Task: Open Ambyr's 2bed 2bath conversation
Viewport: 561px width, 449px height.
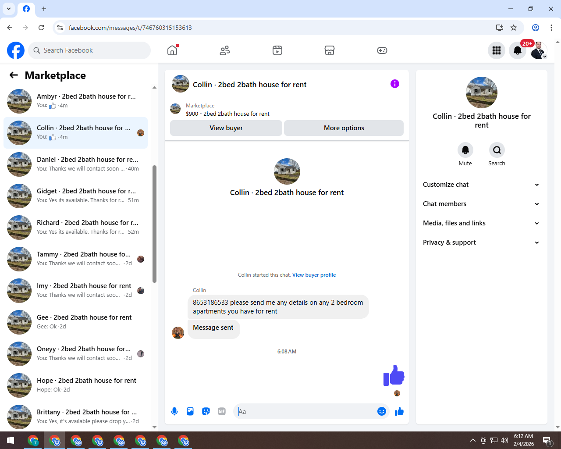Action: click(75, 101)
